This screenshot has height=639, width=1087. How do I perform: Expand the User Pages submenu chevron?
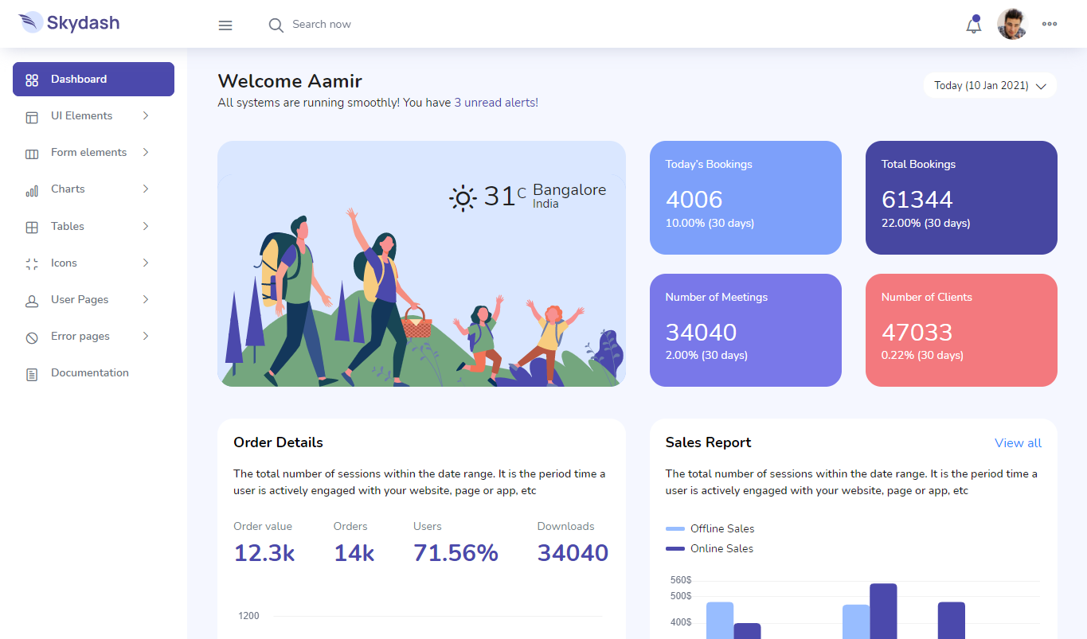(146, 299)
